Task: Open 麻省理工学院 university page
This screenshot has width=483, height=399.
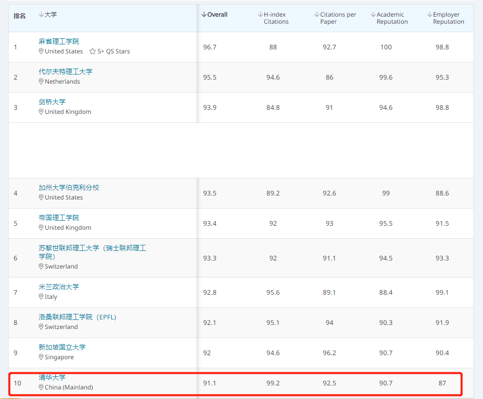Action: tap(59, 41)
